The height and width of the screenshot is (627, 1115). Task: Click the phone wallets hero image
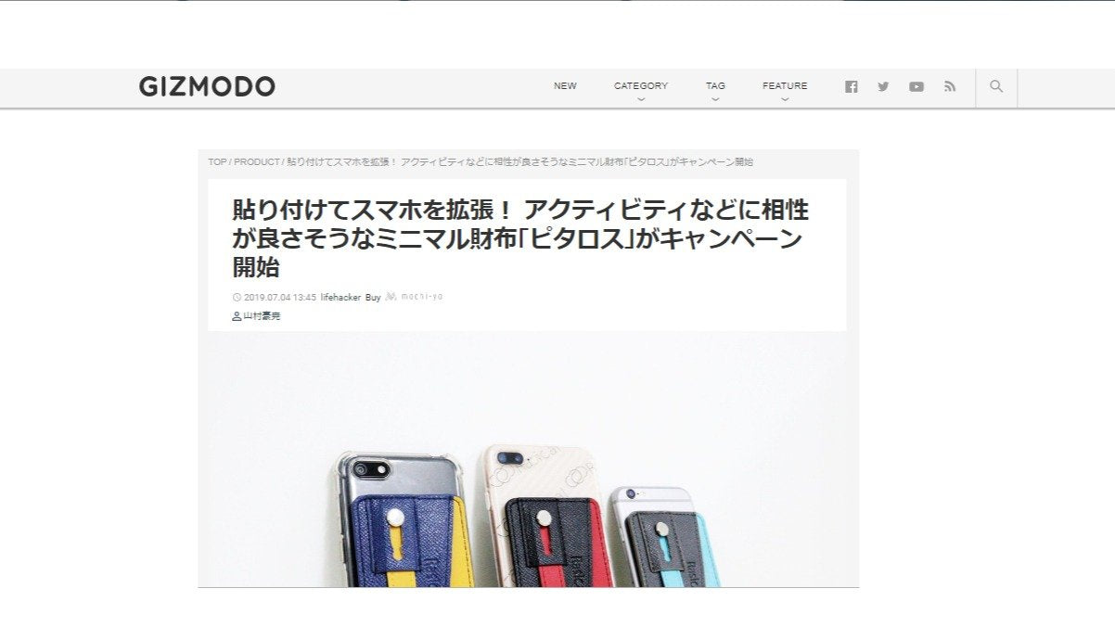click(528, 459)
